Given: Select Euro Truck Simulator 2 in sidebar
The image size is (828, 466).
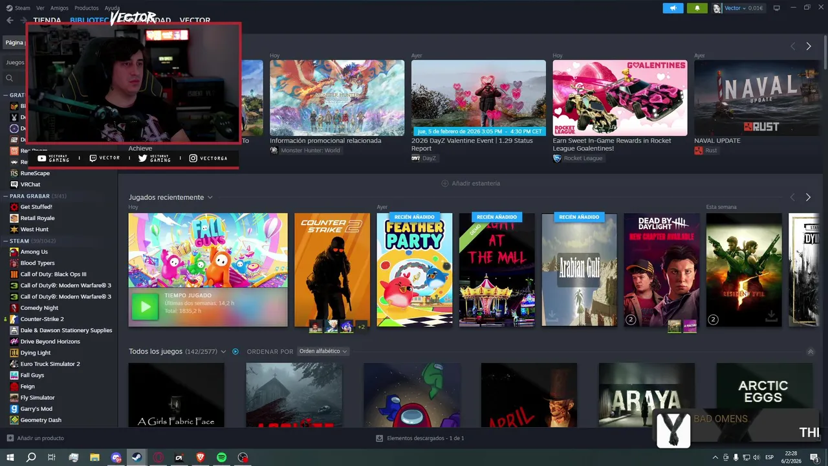Looking at the screenshot, I should (x=50, y=364).
